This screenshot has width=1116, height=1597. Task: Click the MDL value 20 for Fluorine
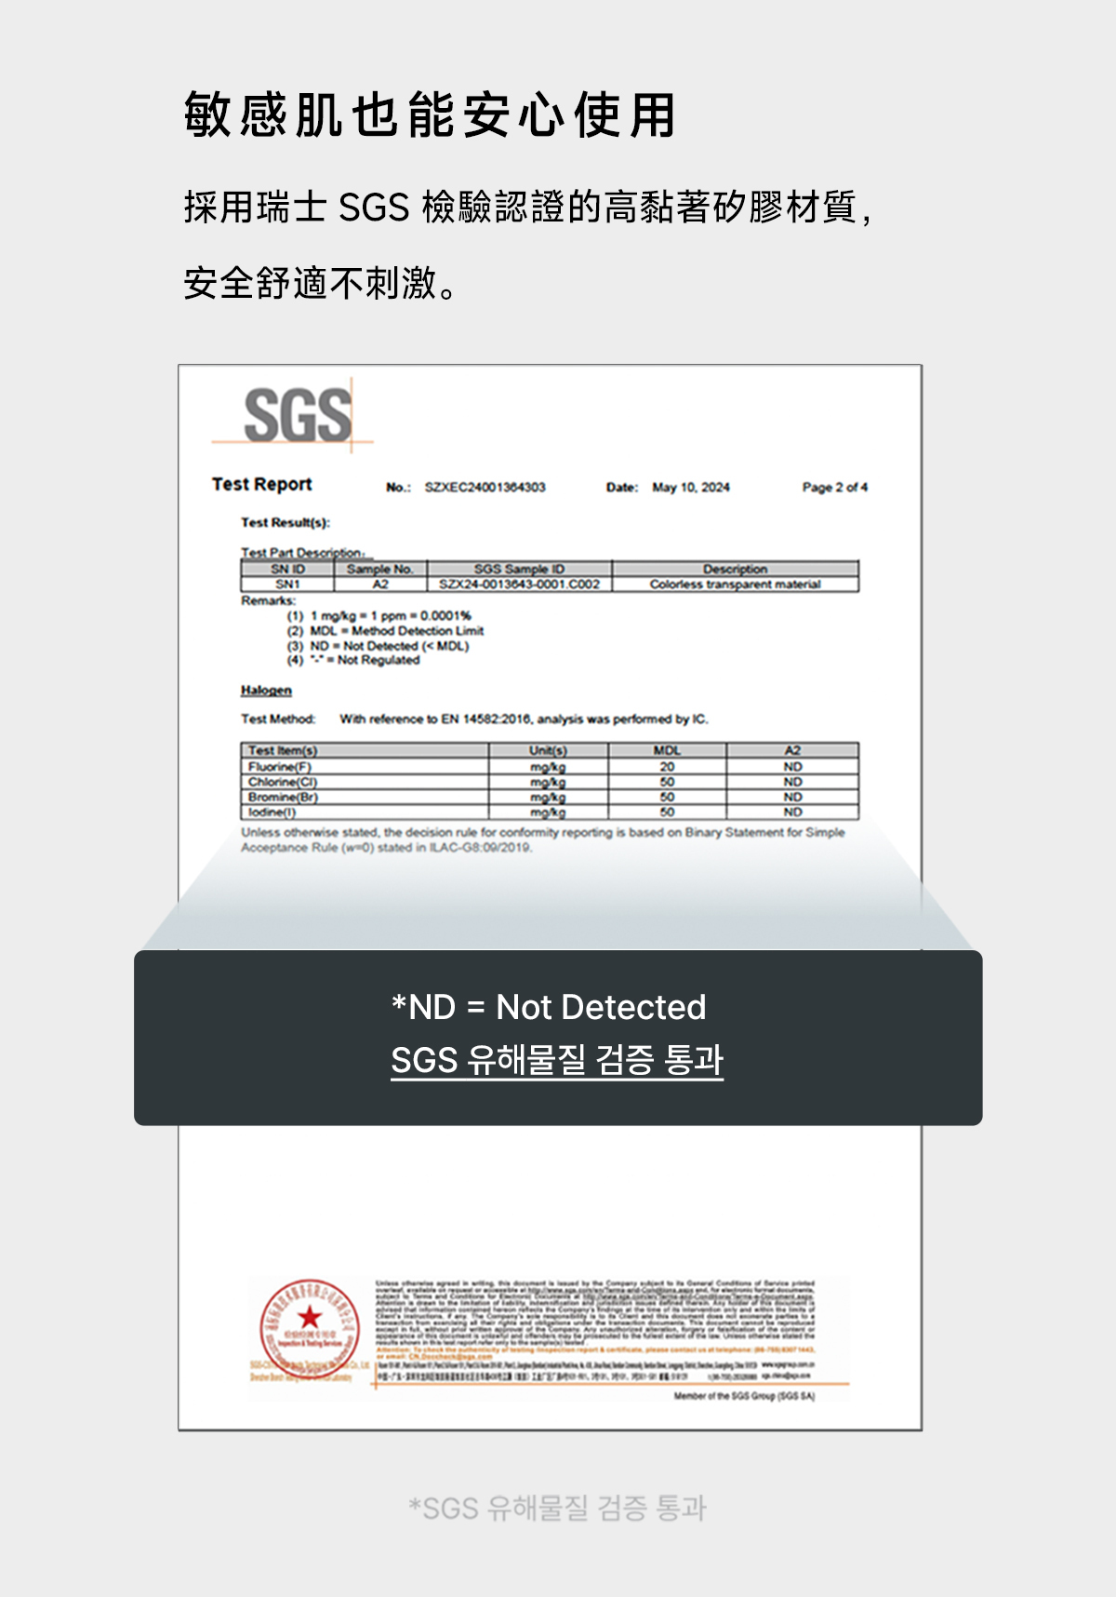pyautogui.click(x=667, y=767)
